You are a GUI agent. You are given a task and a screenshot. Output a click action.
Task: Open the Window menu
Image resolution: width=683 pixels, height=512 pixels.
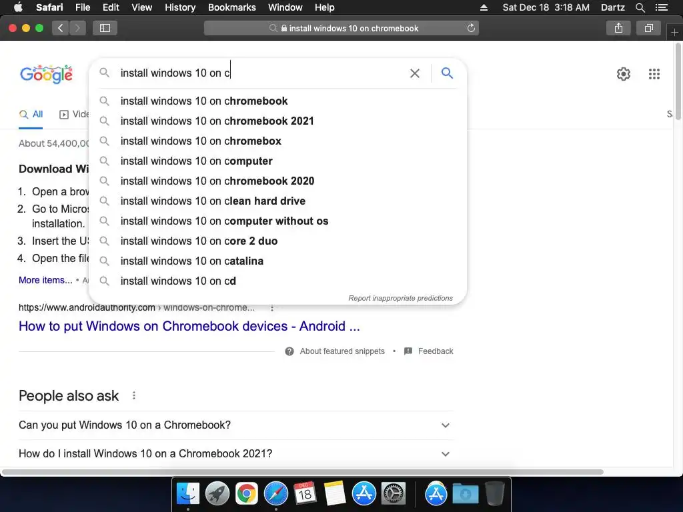coord(285,7)
